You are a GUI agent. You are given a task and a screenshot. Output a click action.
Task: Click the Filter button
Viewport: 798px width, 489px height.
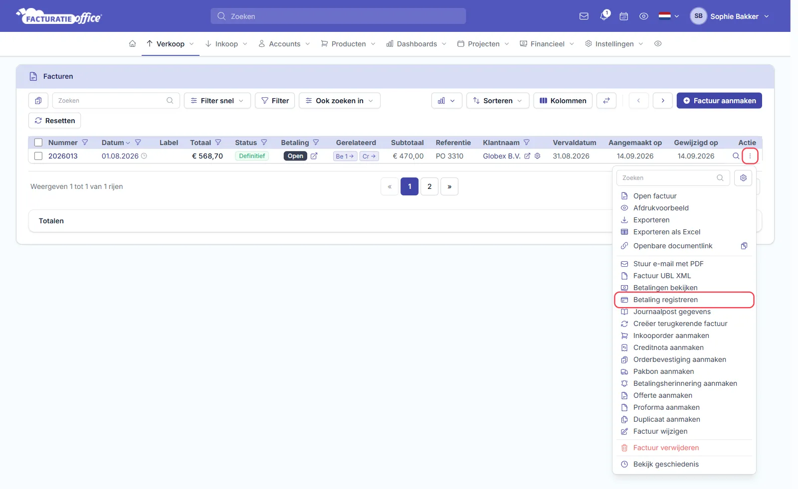coord(275,101)
